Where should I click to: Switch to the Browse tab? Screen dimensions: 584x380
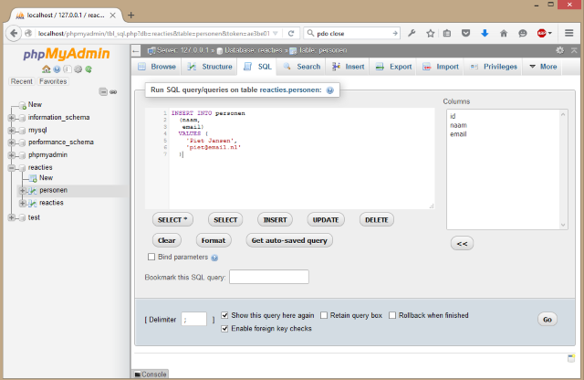(156, 67)
